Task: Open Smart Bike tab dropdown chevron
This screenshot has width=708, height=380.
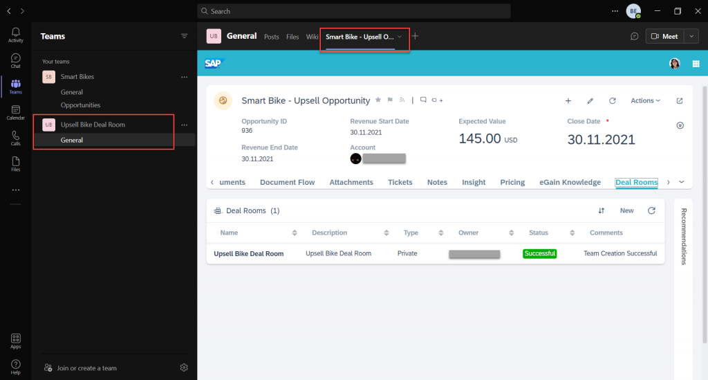Action: [400, 37]
